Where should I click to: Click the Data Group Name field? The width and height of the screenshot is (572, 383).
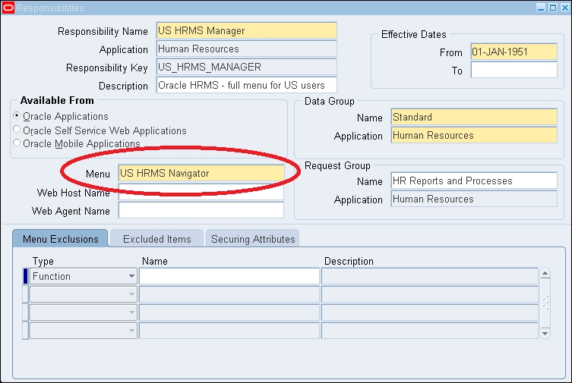click(474, 118)
